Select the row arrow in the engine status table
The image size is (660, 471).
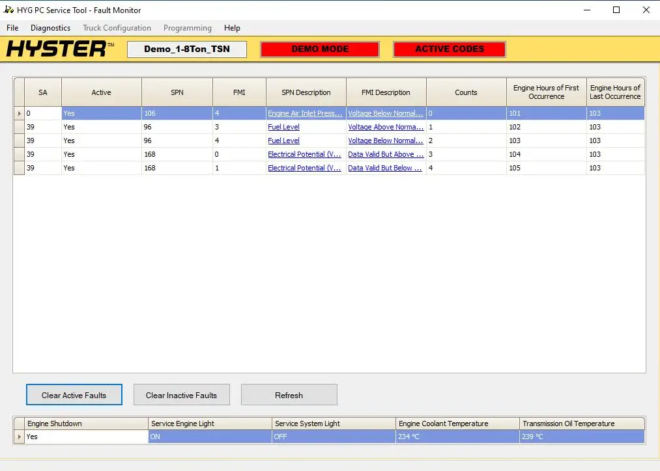(x=19, y=437)
